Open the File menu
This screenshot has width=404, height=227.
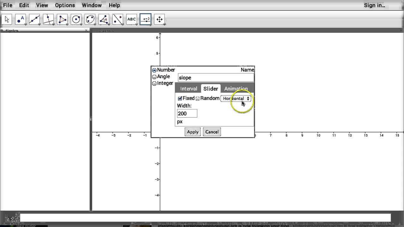pyautogui.click(x=8, y=5)
